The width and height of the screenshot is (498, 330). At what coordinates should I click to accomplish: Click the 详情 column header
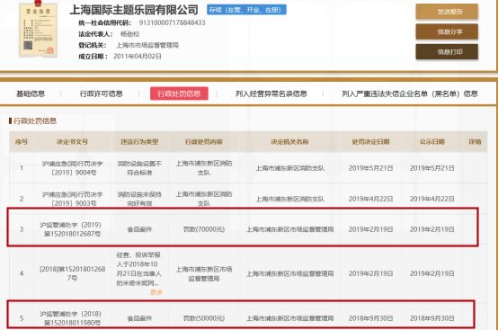coord(475,142)
